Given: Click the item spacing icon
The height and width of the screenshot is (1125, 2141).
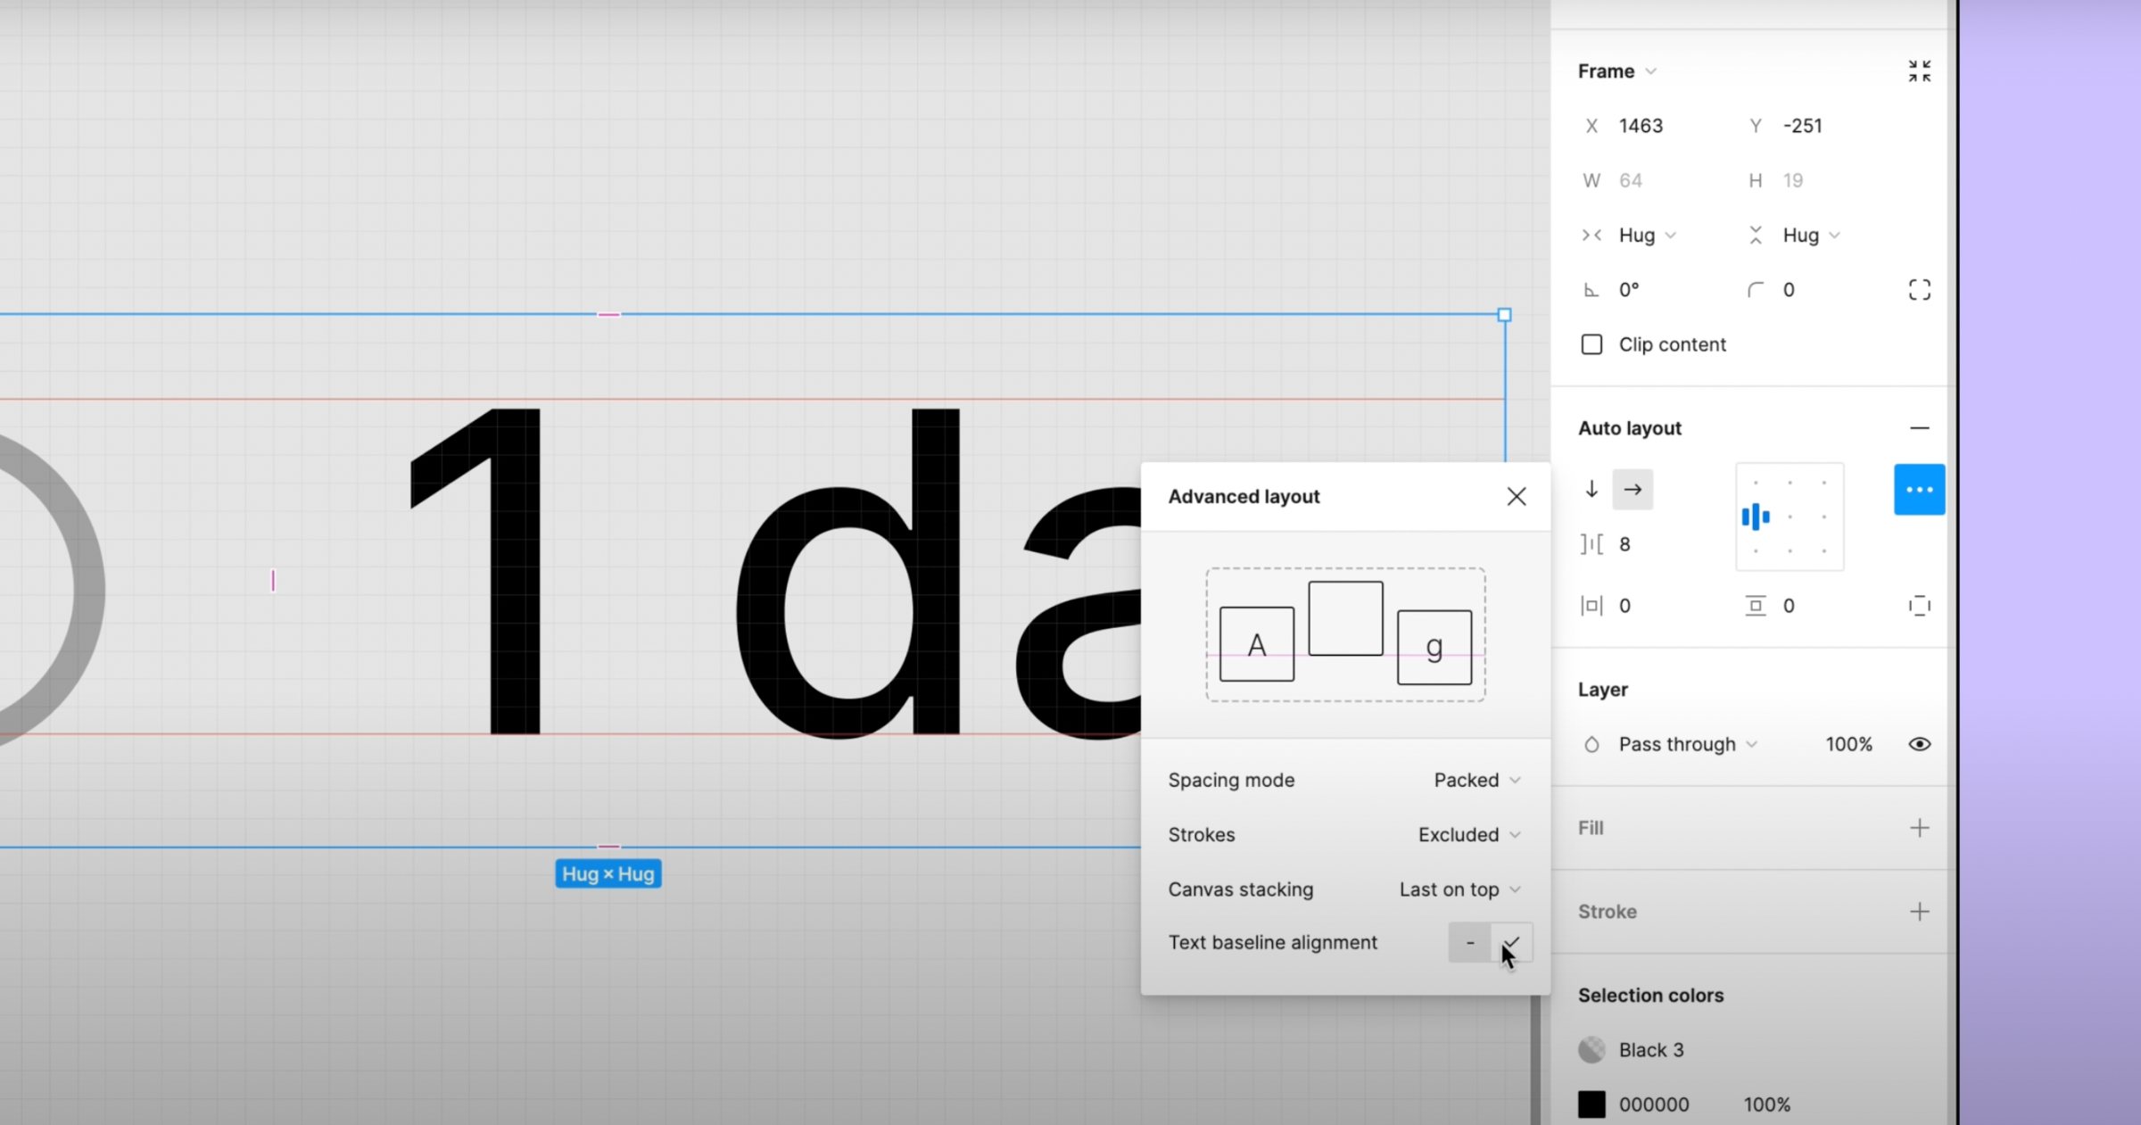Looking at the screenshot, I should pyautogui.click(x=1591, y=544).
